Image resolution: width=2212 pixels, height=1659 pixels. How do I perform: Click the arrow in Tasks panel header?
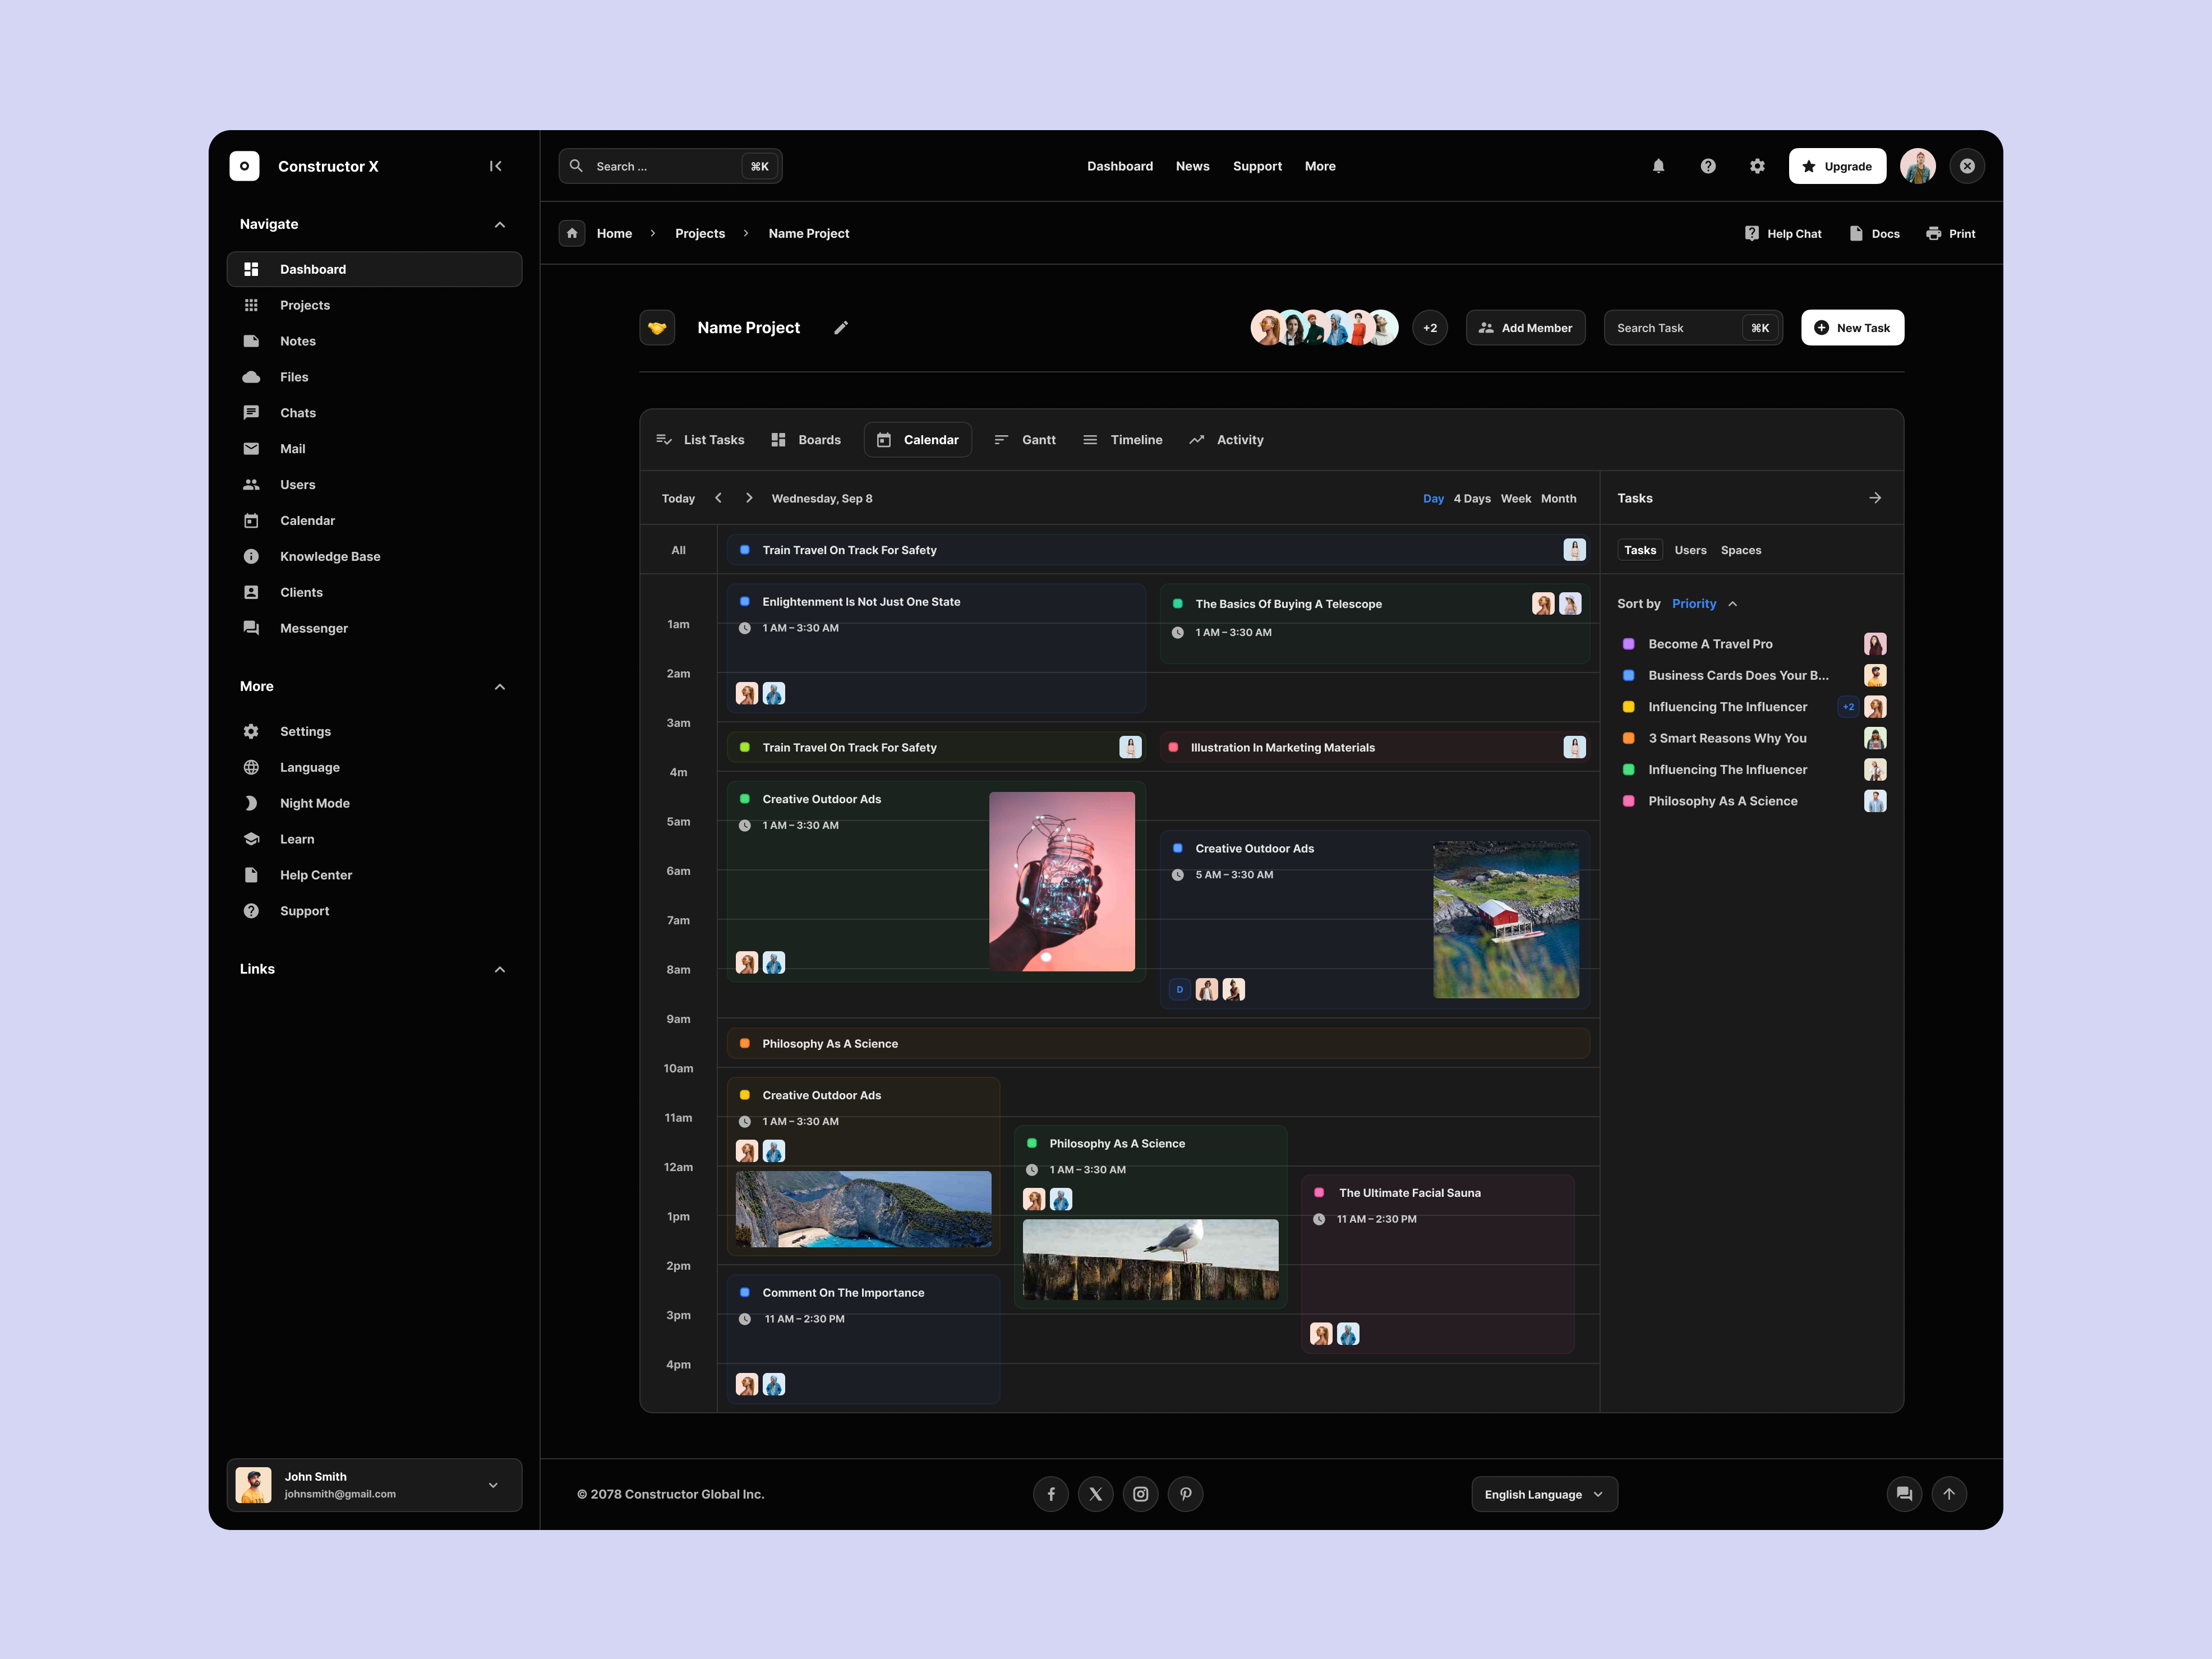tap(1875, 498)
